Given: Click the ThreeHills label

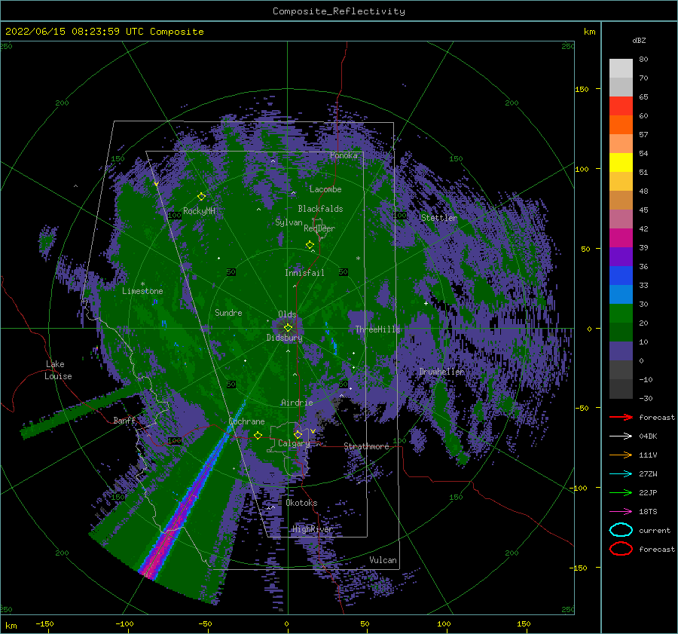Looking at the screenshot, I should tap(377, 329).
